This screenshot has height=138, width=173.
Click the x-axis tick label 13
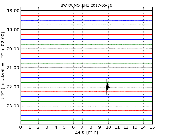135,127
